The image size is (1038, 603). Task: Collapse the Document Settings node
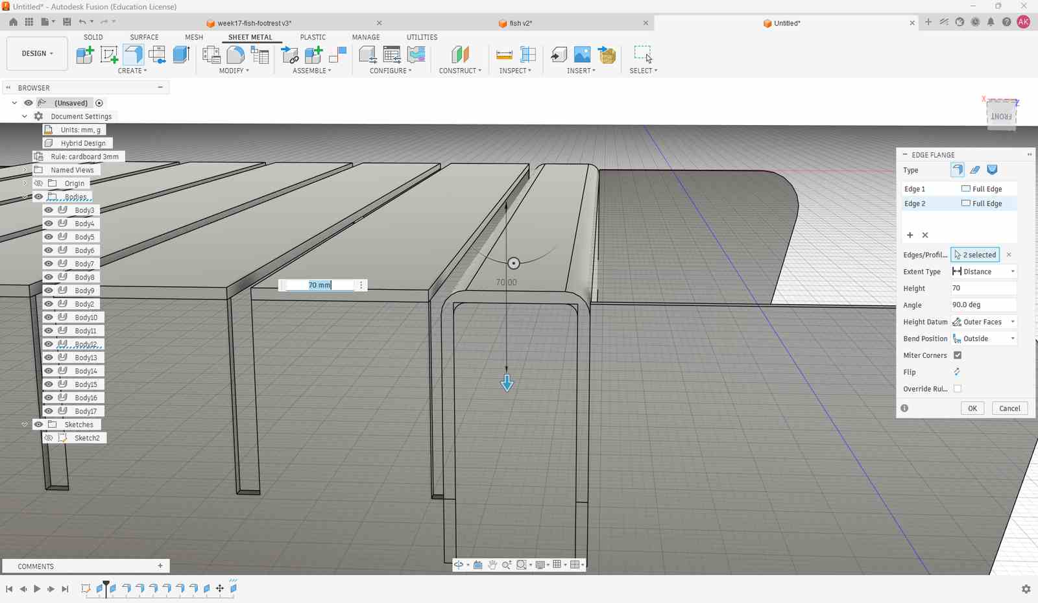25,117
